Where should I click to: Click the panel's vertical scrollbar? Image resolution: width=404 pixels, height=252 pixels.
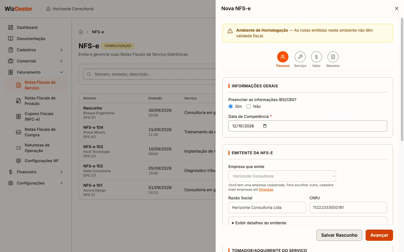pyautogui.click(x=402, y=79)
